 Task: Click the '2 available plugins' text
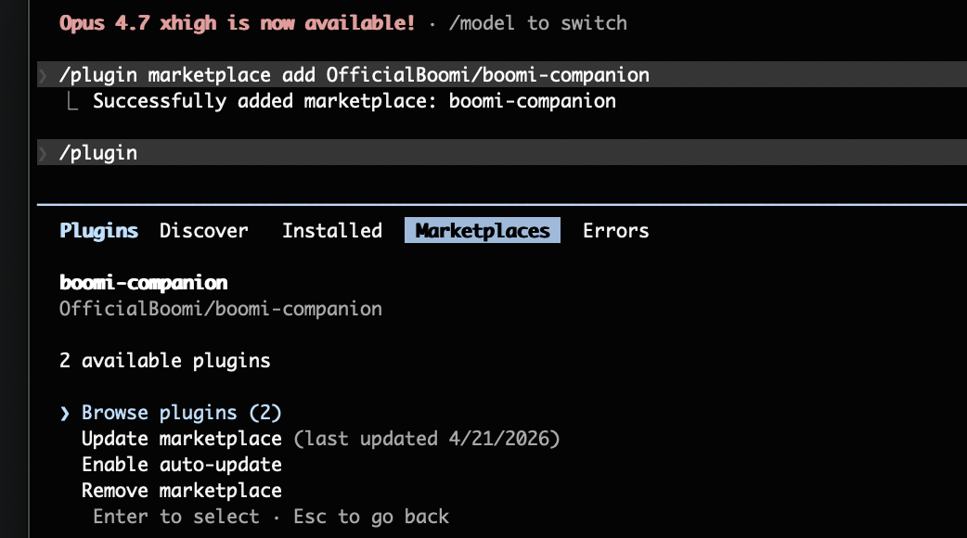[x=164, y=361]
